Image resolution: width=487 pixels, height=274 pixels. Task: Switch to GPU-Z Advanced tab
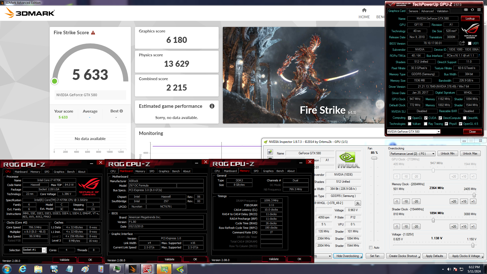tap(427, 11)
